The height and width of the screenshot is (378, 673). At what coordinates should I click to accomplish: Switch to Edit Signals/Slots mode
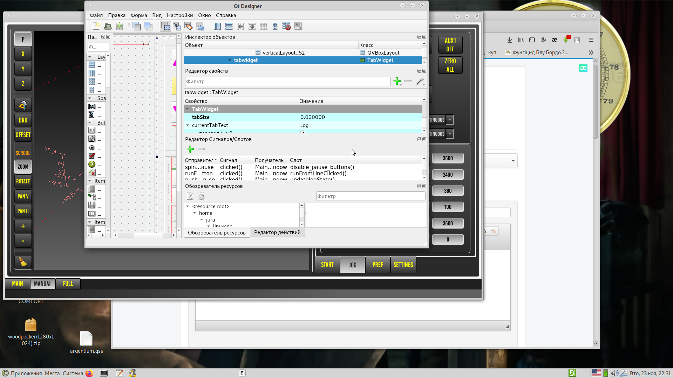(x=177, y=26)
